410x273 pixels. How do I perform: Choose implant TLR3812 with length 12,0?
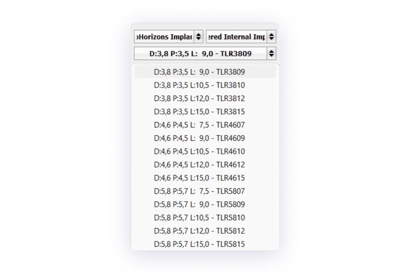coord(205,98)
